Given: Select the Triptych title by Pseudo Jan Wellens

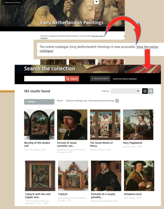Looking at the screenshot, I should click(63, 194).
